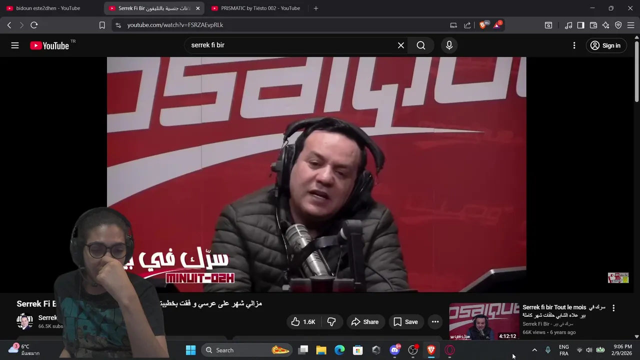Reload the current page
This screenshot has height=360, width=640.
tap(34, 25)
